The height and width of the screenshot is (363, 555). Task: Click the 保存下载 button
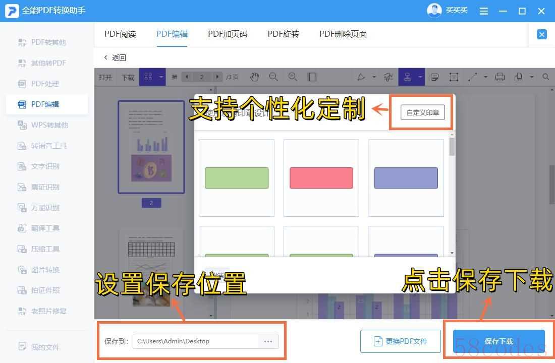pos(498,341)
